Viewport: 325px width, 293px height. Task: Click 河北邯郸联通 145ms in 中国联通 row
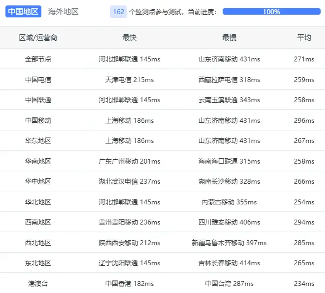pos(130,100)
